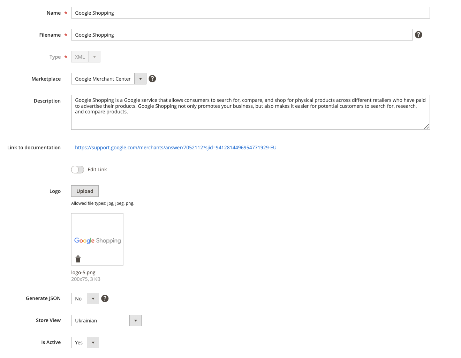461x358 pixels.
Task: Click inside the Description text area
Action: [250, 112]
